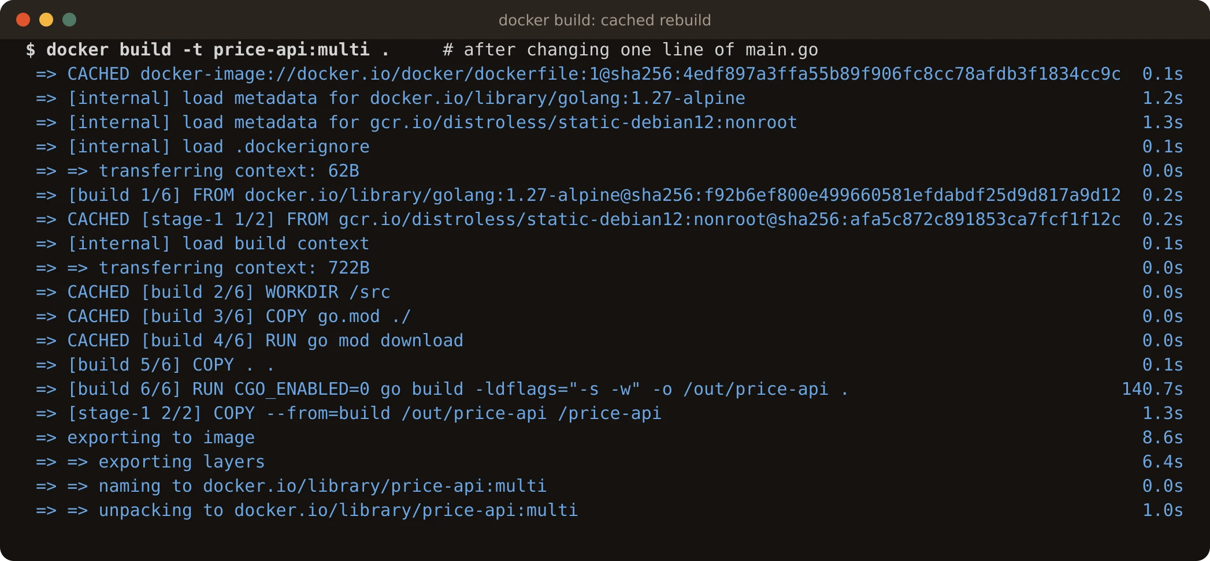
Task: Click the 8.6s duration for exporting to image
Action: (1163, 437)
